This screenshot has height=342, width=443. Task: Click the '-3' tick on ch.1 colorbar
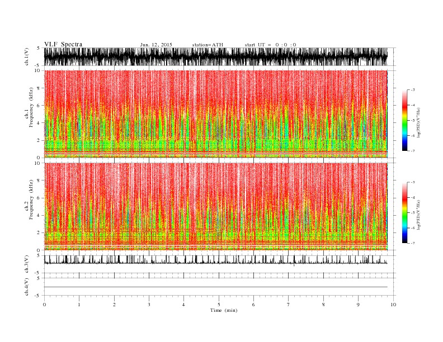point(412,90)
